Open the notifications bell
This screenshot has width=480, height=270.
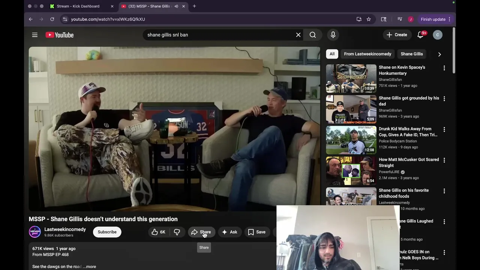420,35
